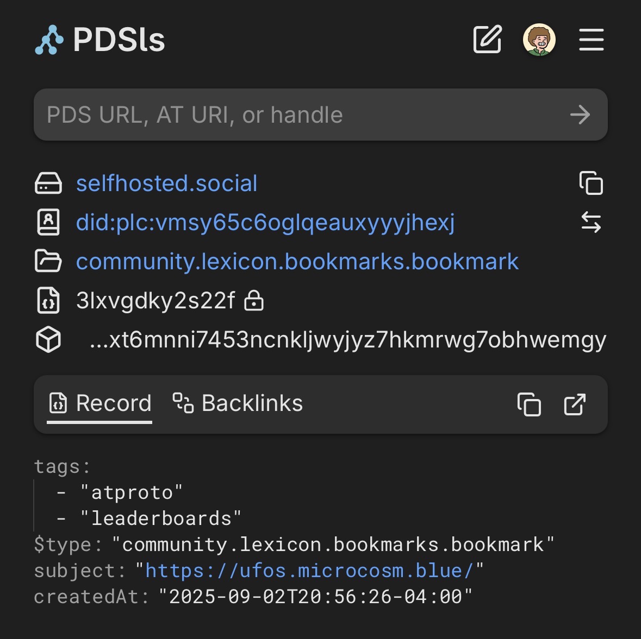Switch to the Backlinks tab
This screenshot has height=639, width=641.
pyautogui.click(x=238, y=404)
